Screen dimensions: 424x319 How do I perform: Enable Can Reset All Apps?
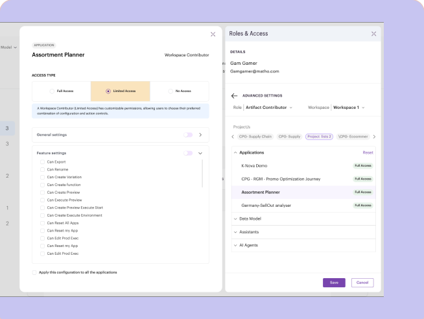click(42, 223)
